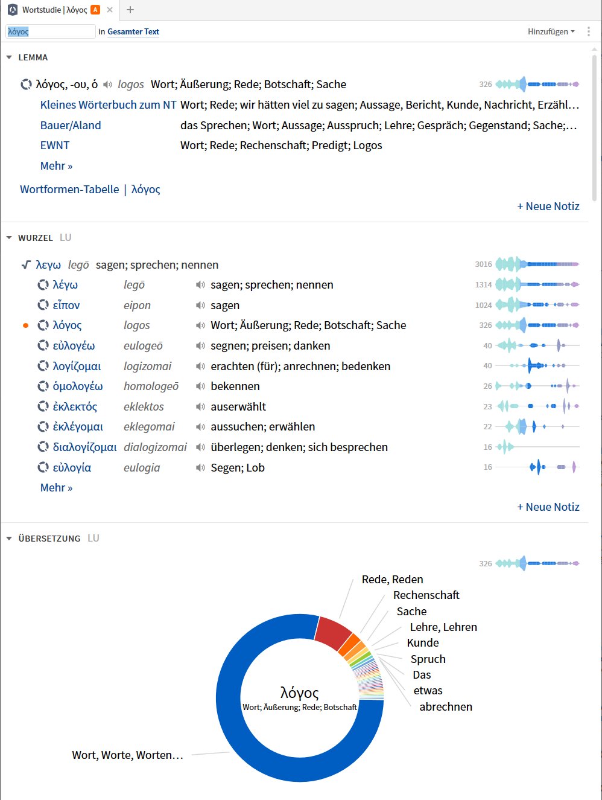Screen dimensions: 602x800
Task: Click the LU label next to WURZEL
Action: (66, 238)
